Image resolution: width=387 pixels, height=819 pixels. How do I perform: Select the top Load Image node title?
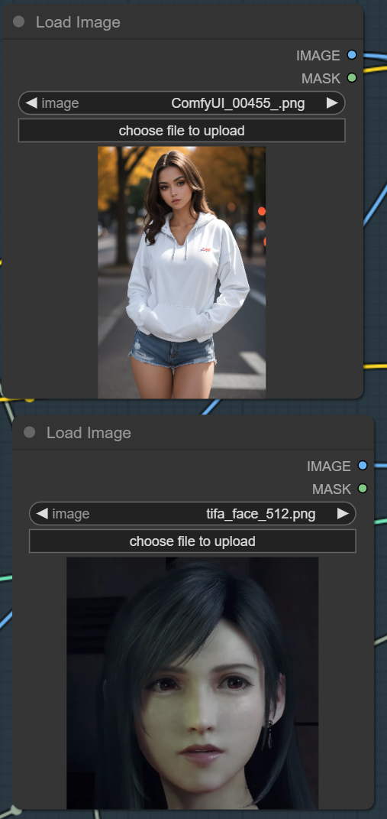(78, 22)
